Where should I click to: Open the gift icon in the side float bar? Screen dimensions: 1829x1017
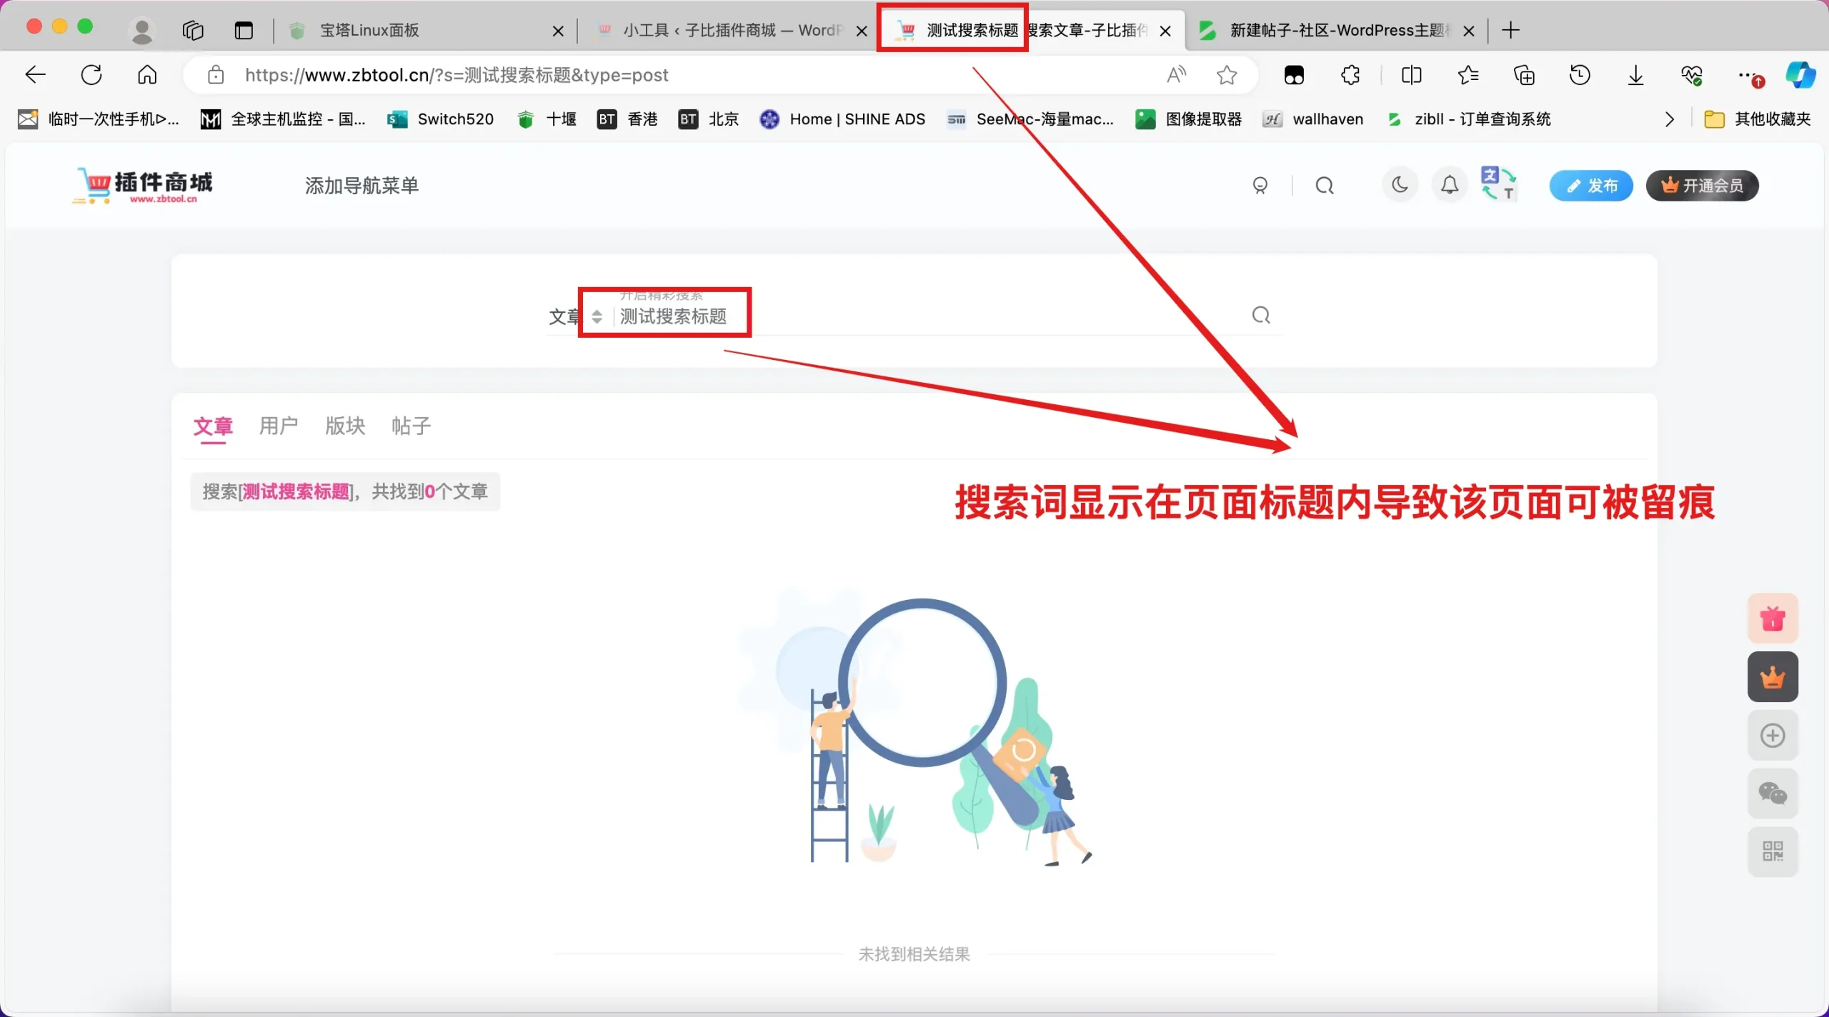click(1773, 618)
